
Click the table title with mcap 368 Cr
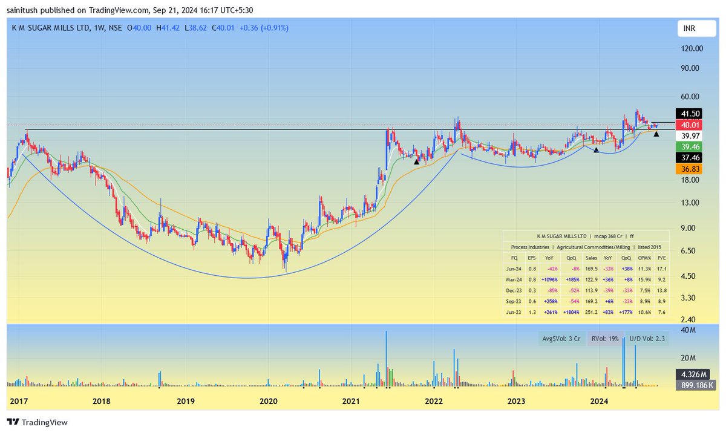pos(586,236)
